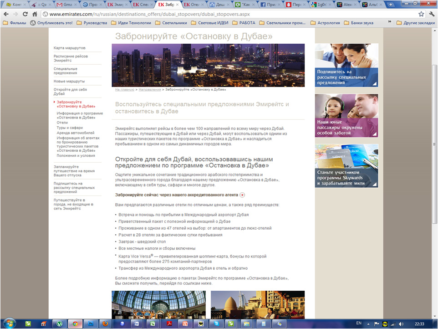Open the 'Фильмы' bookmarks folder
The image size is (438, 329).
15,23
